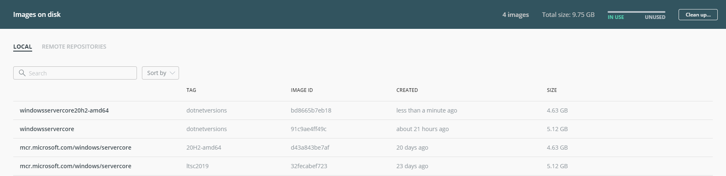The width and height of the screenshot is (726, 176).
Task: Click the Image ID column header
Action: (x=302, y=90)
